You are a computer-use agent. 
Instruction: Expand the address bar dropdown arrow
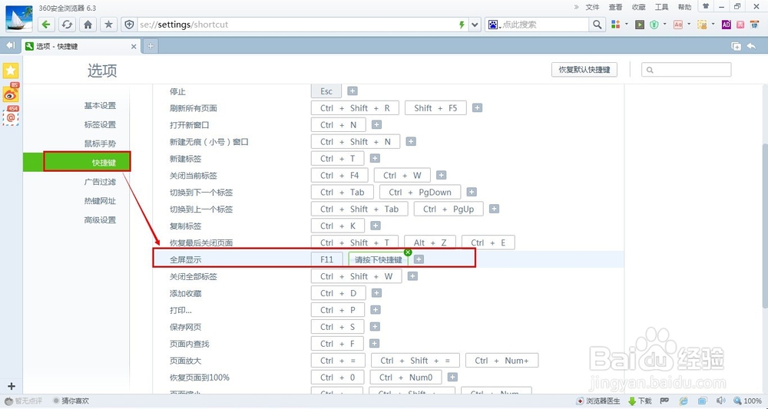click(x=475, y=25)
